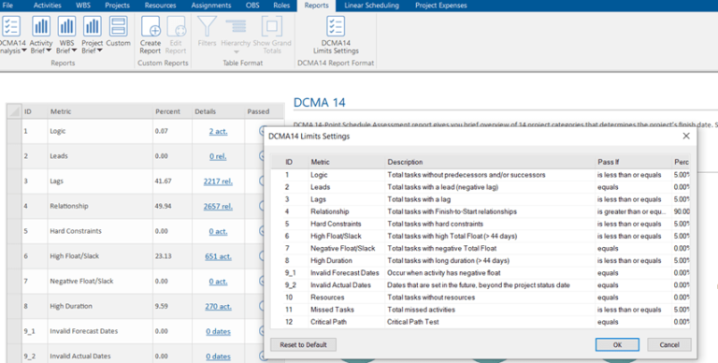Open the '2 act.' Logic details link
The width and height of the screenshot is (718, 363).
(x=218, y=132)
